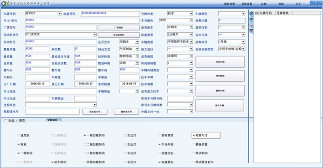
Task: Enable the 路试制动 checkbox
Action: click(x=194, y=153)
